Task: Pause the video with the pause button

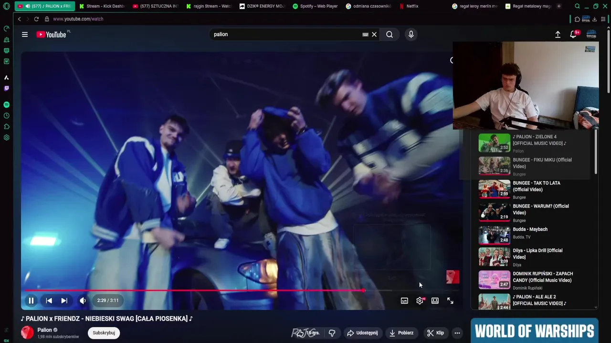Action: click(31, 301)
